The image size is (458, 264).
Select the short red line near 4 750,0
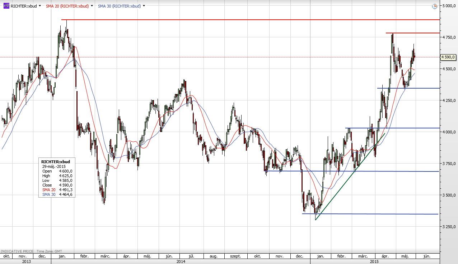pyautogui.click(x=412, y=33)
